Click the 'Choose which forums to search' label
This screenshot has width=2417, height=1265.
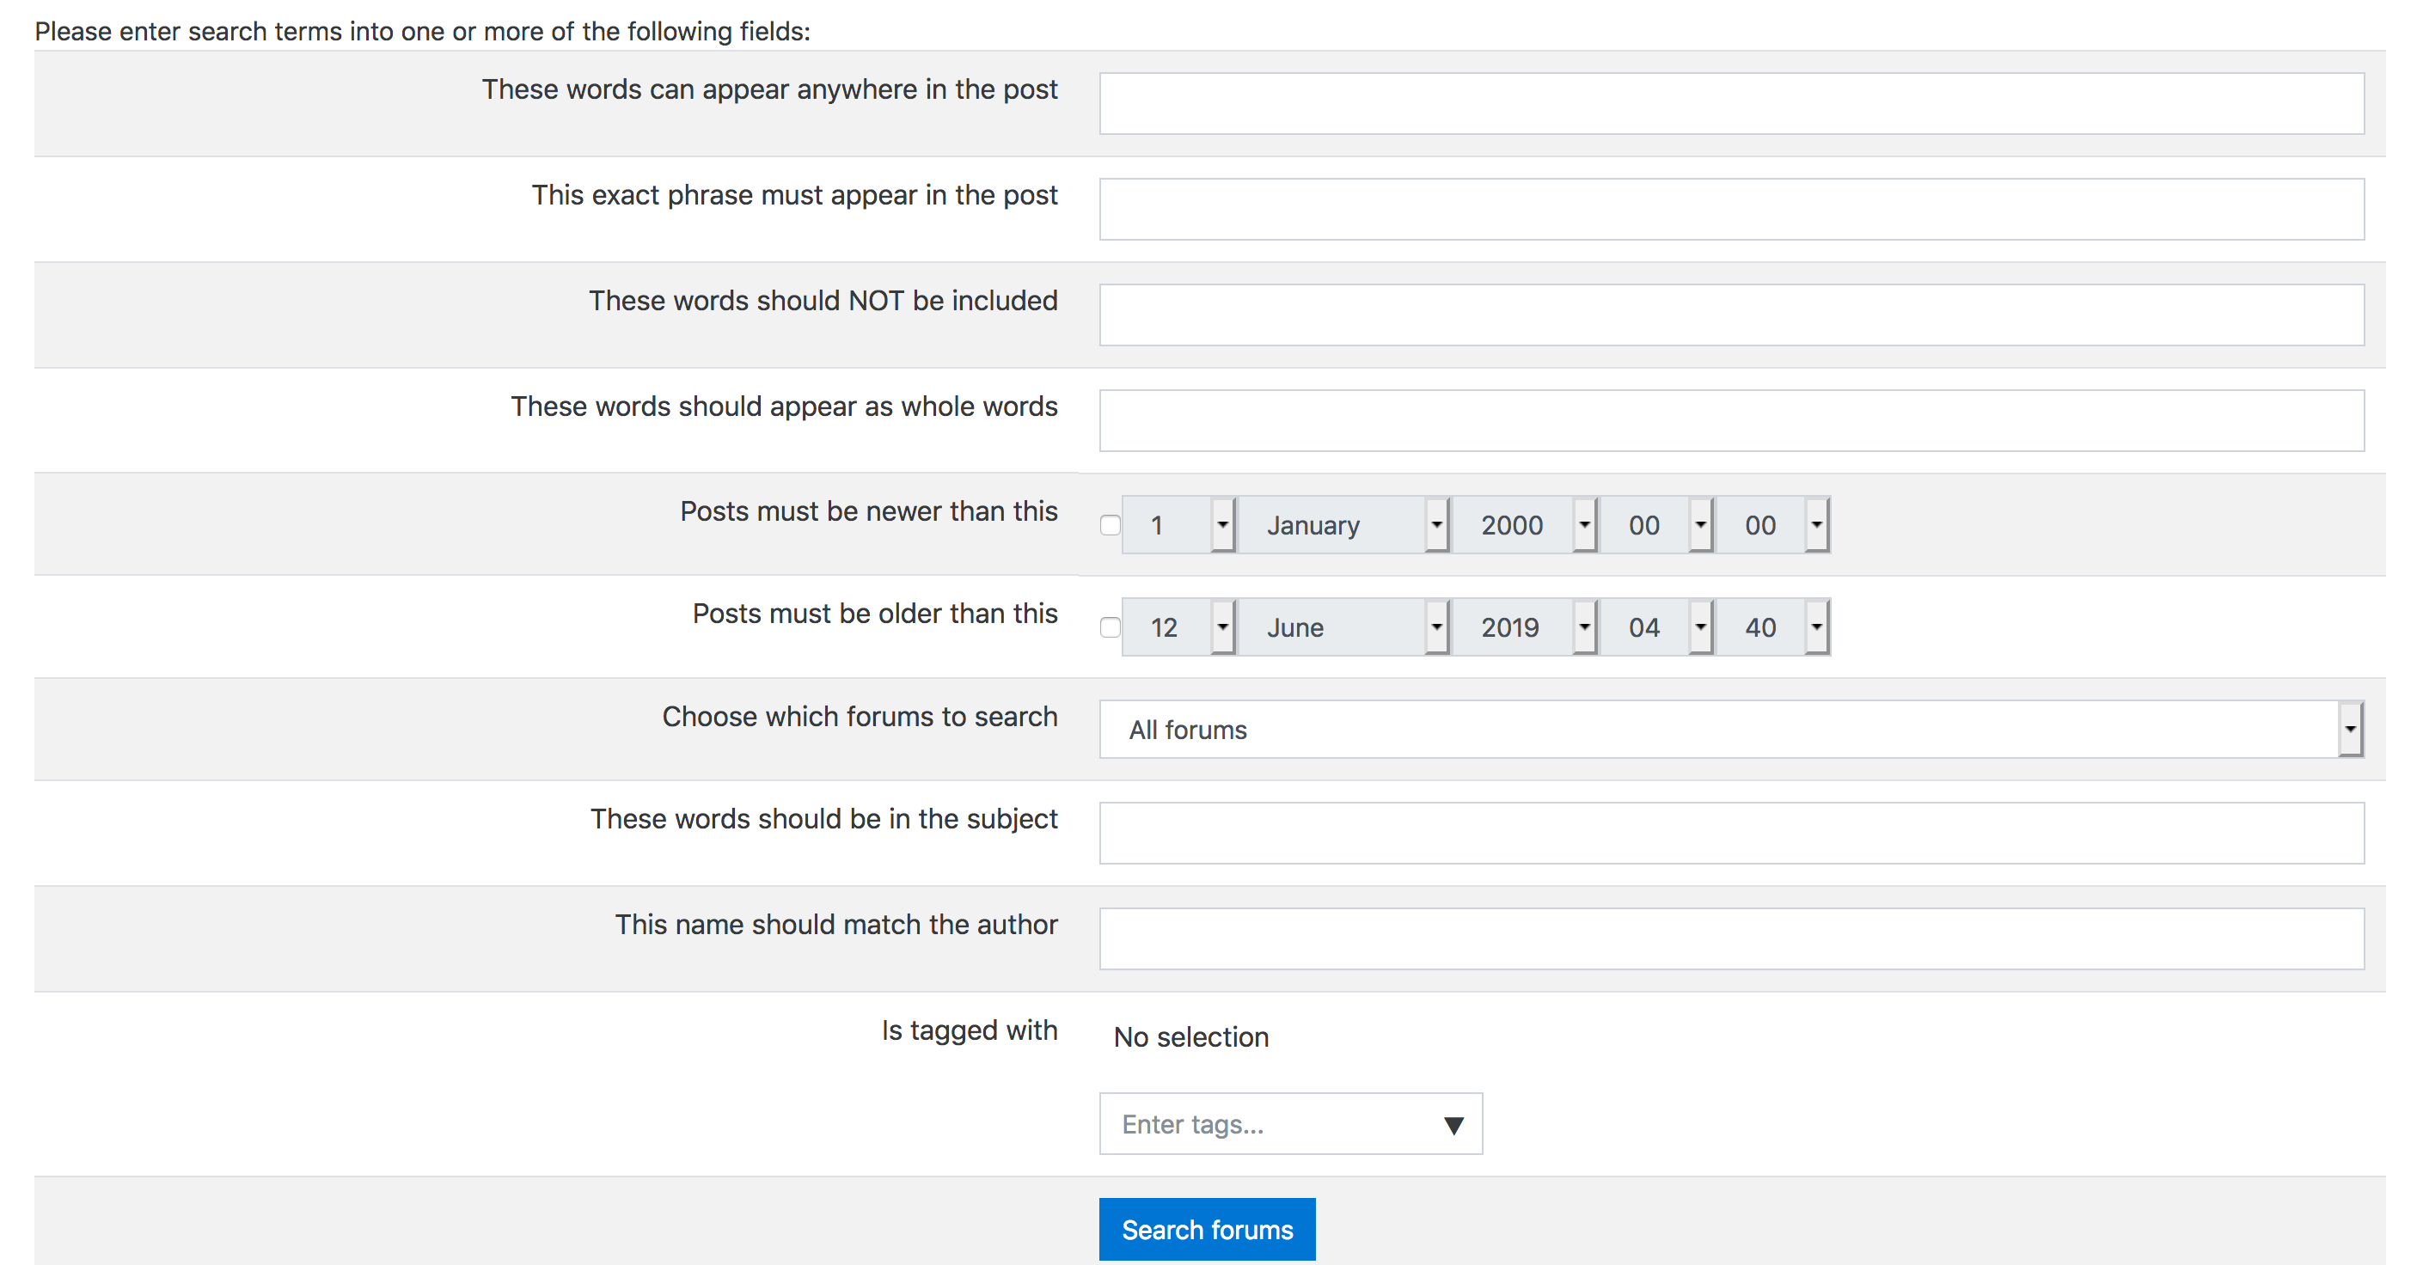(860, 716)
